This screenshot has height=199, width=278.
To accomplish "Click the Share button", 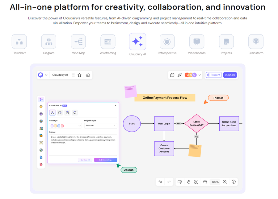I will pos(230,75).
